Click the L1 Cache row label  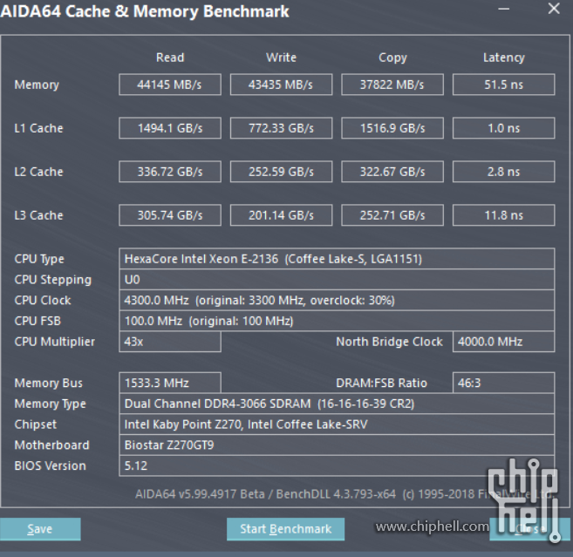click(x=38, y=128)
